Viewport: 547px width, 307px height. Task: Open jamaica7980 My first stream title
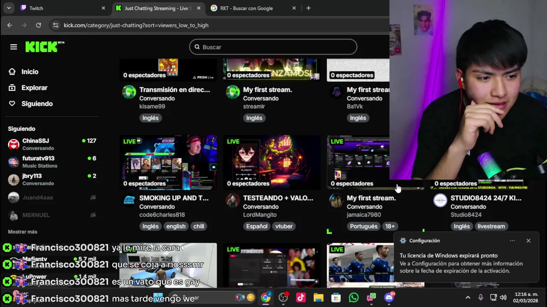(x=371, y=198)
